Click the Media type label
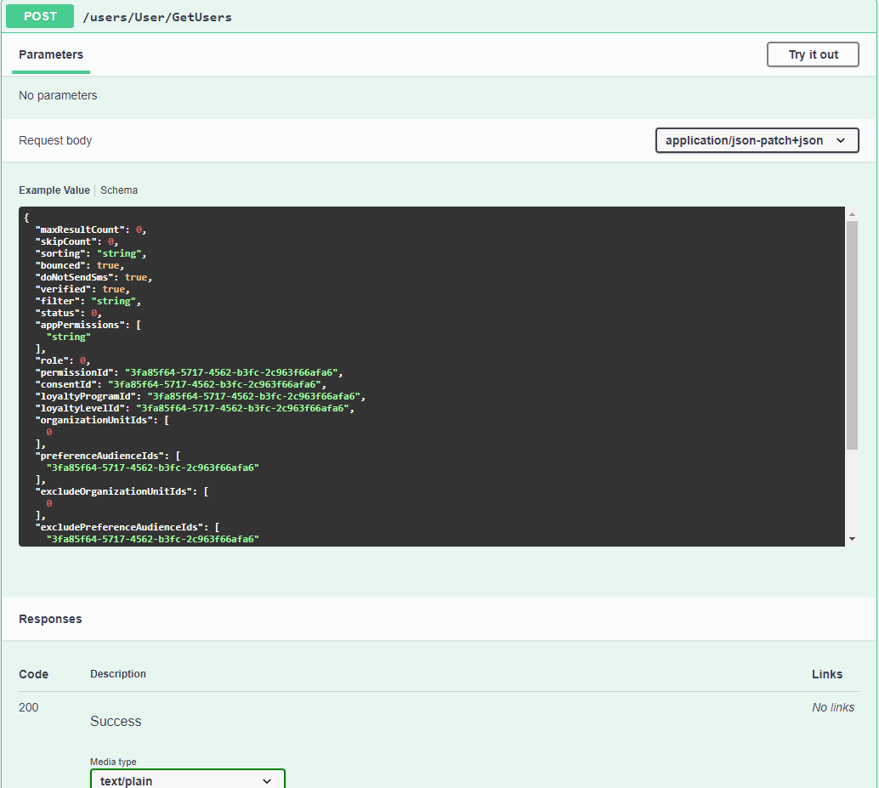This screenshot has height=788, width=879. (113, 762)
